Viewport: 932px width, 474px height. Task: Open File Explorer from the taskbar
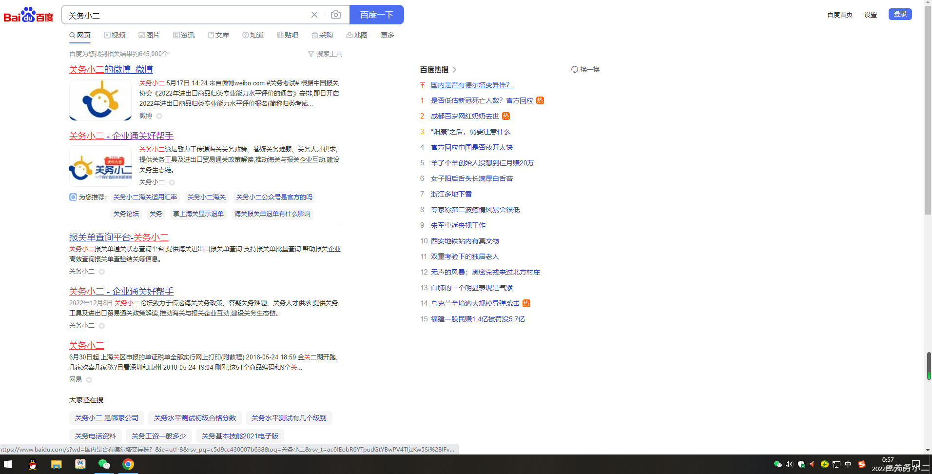click(x=57, y=464)
